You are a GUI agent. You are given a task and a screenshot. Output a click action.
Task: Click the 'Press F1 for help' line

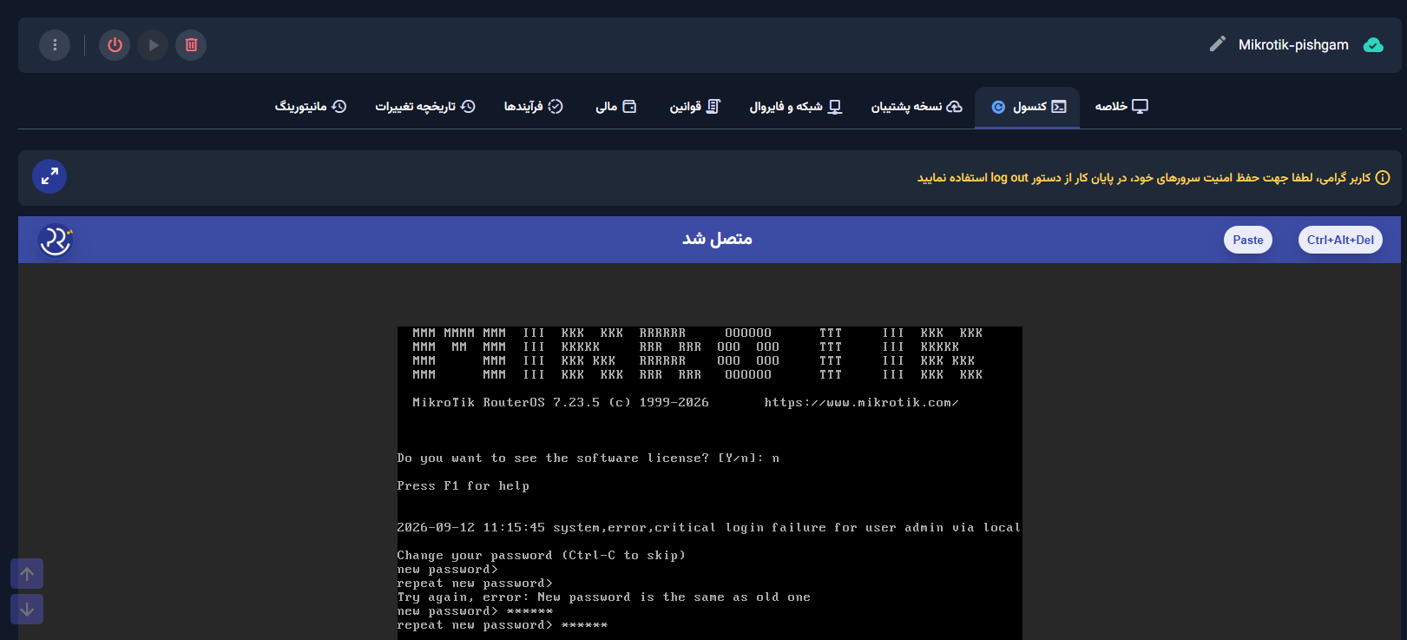tap(464, 486)
